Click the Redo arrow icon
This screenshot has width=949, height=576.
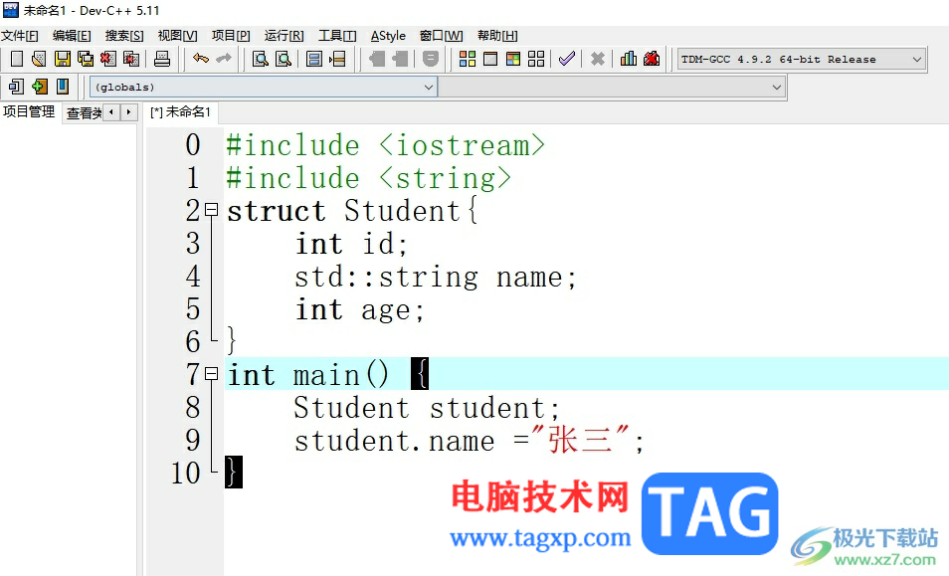[224, 59]
